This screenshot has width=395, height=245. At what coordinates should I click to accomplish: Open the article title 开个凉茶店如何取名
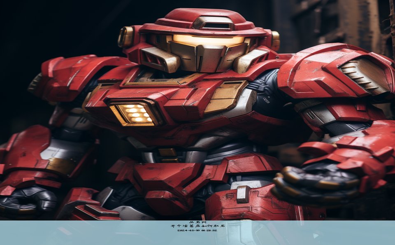(197, 226)
